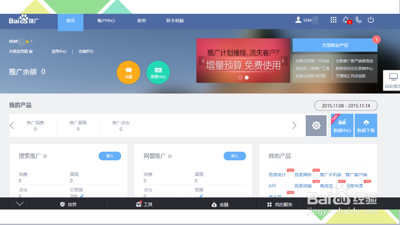Click the phone contact icon

coord(358,20)
